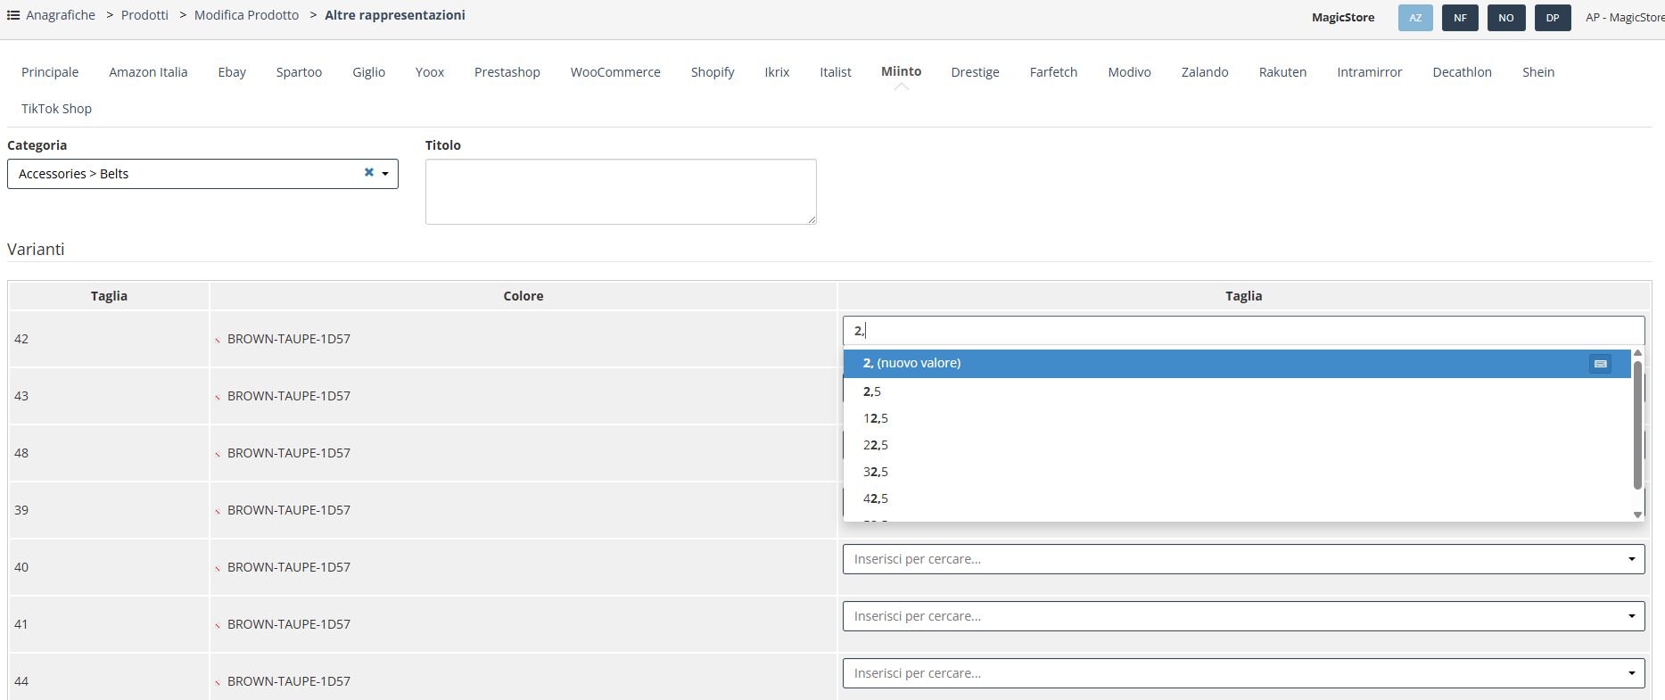Viewport: 1665px width, 700px height.
Task: Click the size 39 cell
Action: [109, 510]
